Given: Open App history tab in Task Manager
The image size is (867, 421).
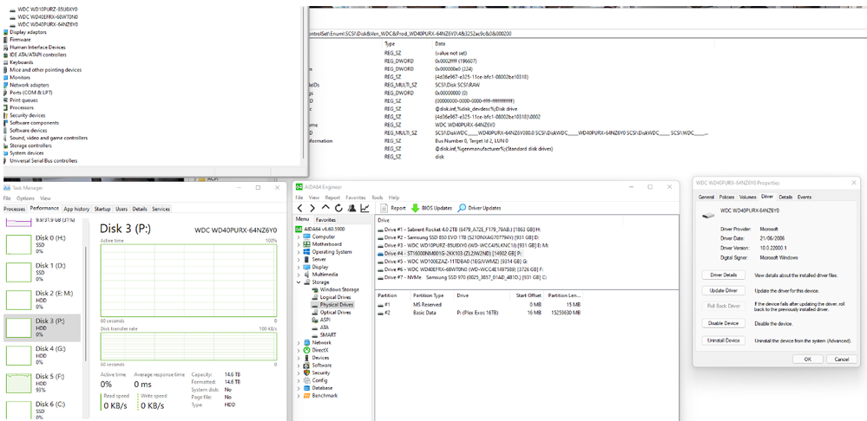Looking at the screenshot, I should pos(76,209).
